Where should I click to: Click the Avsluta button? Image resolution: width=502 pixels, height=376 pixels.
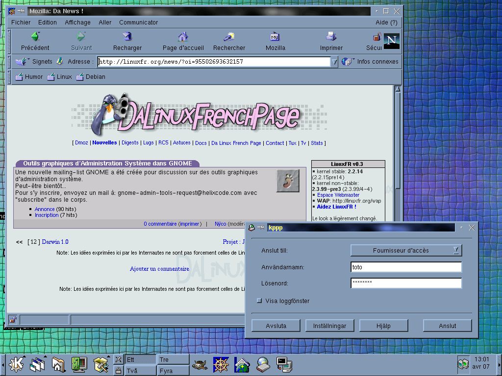click(x=276, y=326)
